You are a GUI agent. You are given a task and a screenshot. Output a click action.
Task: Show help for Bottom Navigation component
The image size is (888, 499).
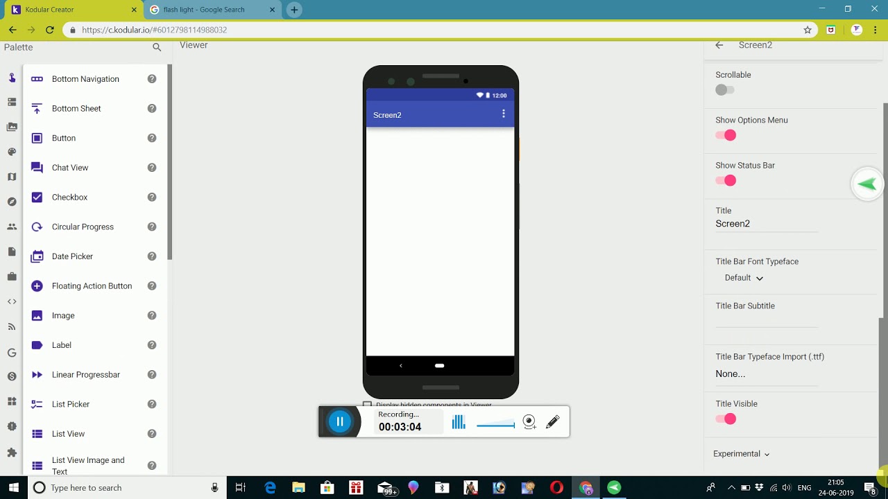pyautogui.click(x=152, y=79)
